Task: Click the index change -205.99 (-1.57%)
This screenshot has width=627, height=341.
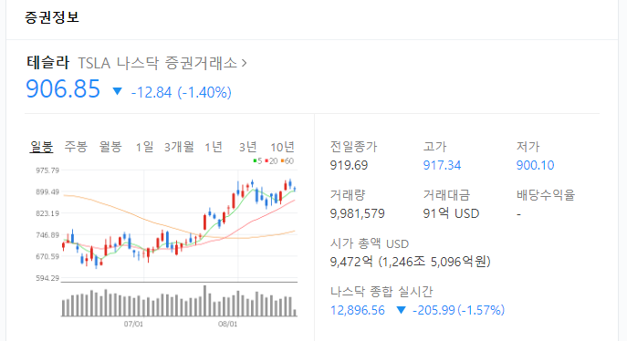Action: tap(459, 310)
